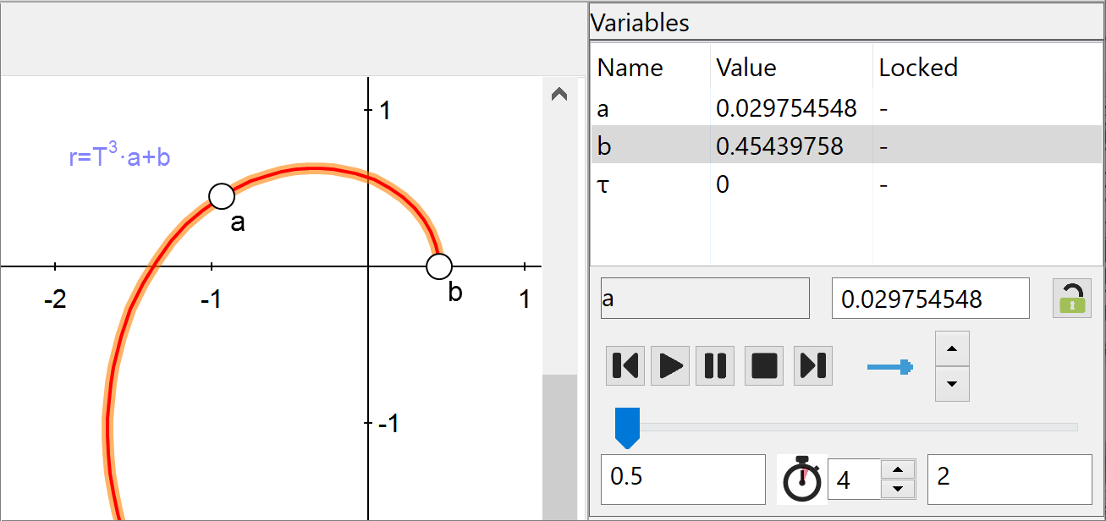
Task: Pause the variable animation
Action: tap(715, 366)
